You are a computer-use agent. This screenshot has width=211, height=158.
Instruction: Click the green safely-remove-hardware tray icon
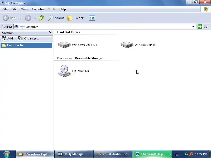[186, 154]
